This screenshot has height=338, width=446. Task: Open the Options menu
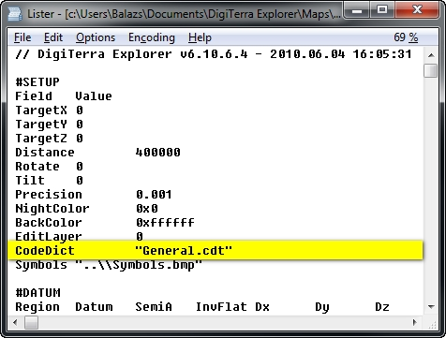[x=96, y=37]
